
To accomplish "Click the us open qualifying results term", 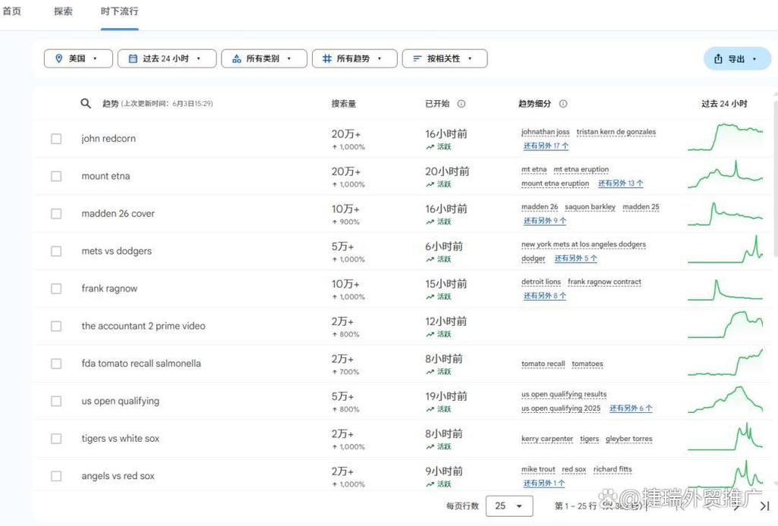I will pos(564,395).
